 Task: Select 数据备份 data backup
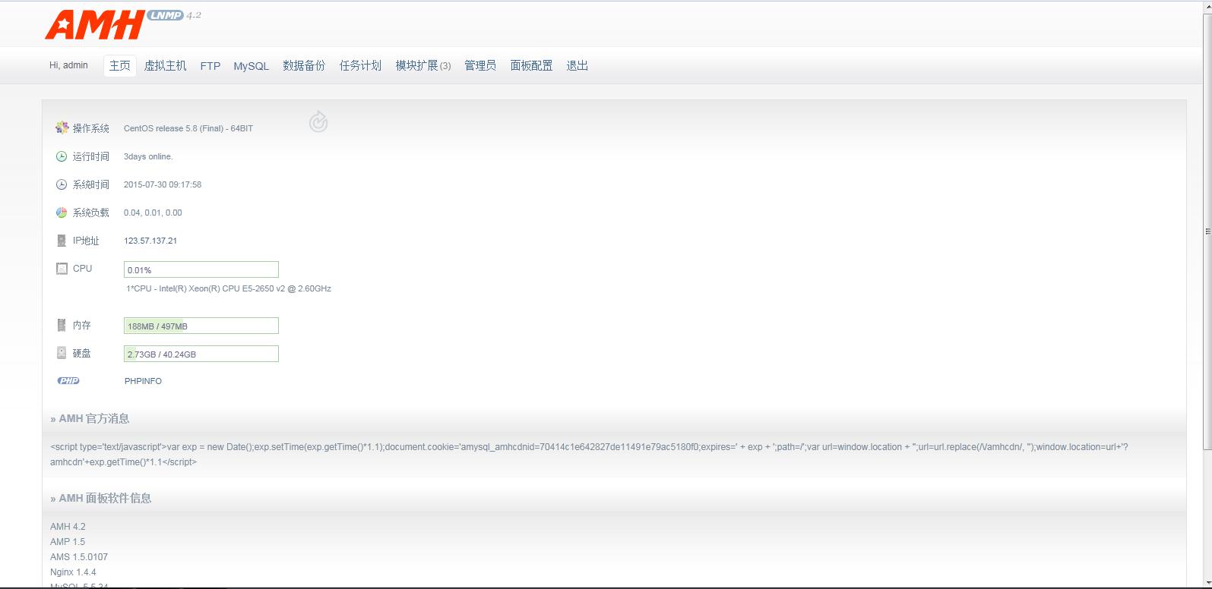pos(304,66)
